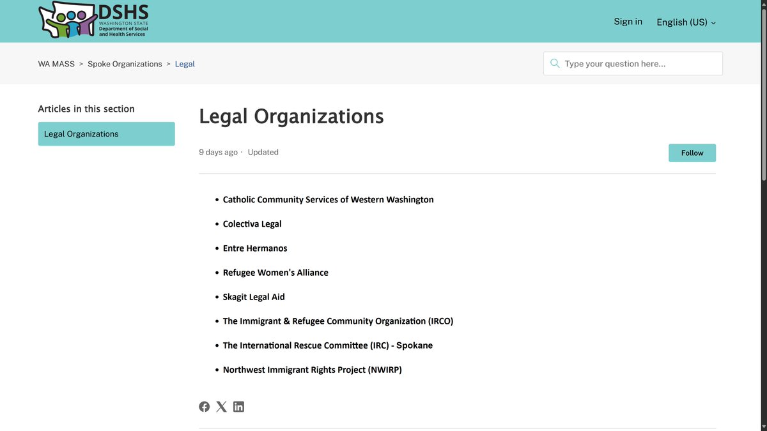Screen dimensions: 767x431
Task: Click the IRCO organization entry
Action: point(338,321)
